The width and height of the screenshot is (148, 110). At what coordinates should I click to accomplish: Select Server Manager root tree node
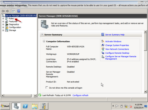pyautogui.click(x=21, y=16)
